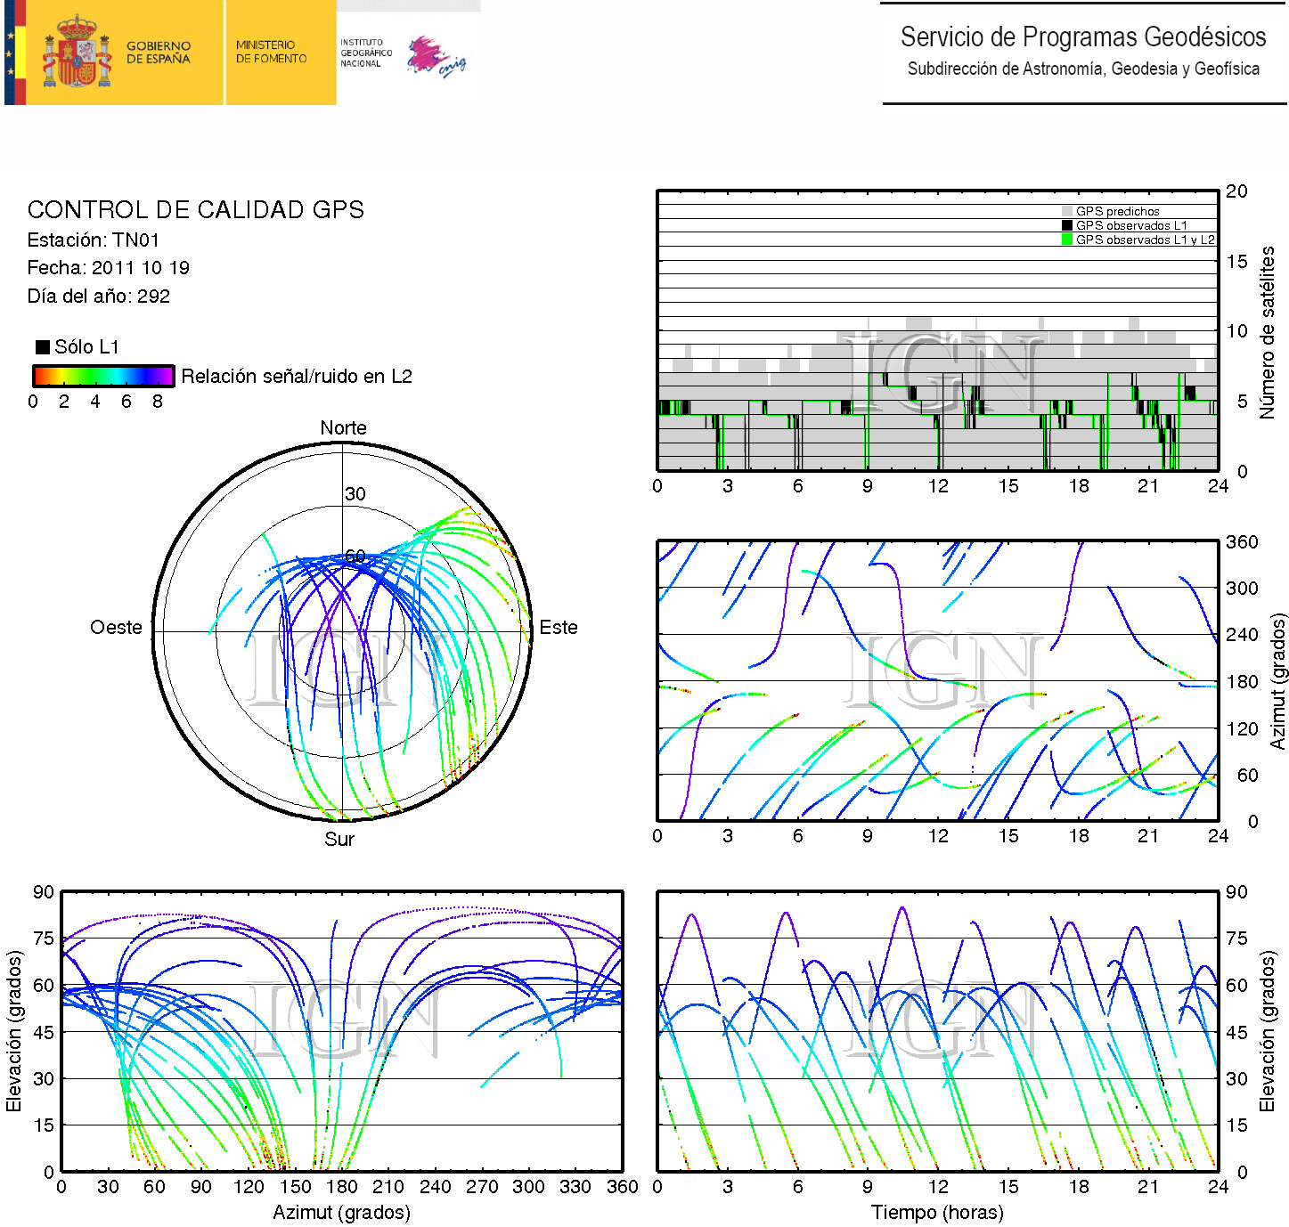Click the black GPS observados L1 legend marker
This screenshot has width=1289, height=1227.
tap(1066, 225)
